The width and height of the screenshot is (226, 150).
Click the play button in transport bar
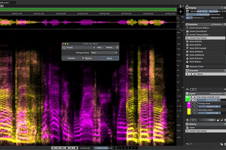(71, 148)
